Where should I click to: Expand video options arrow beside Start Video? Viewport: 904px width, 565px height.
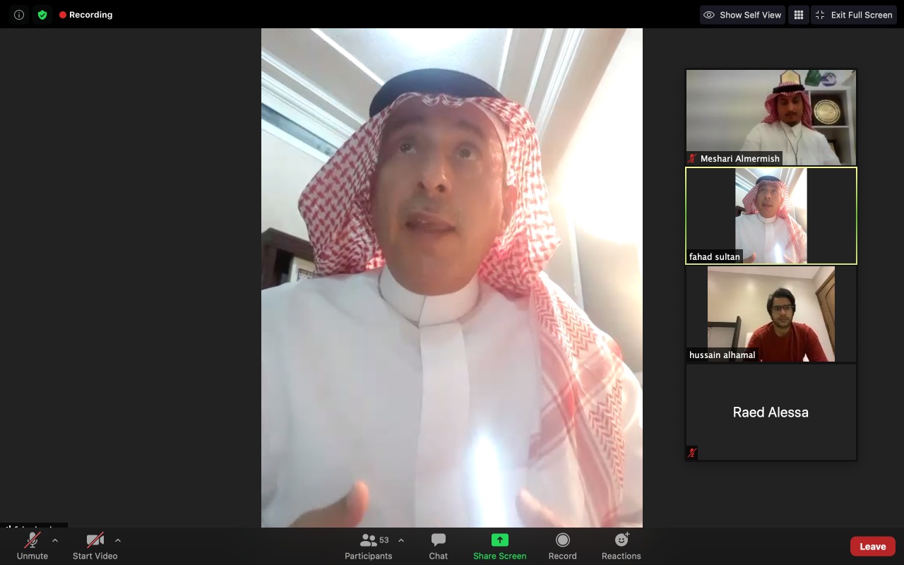(x=118, y=540)
